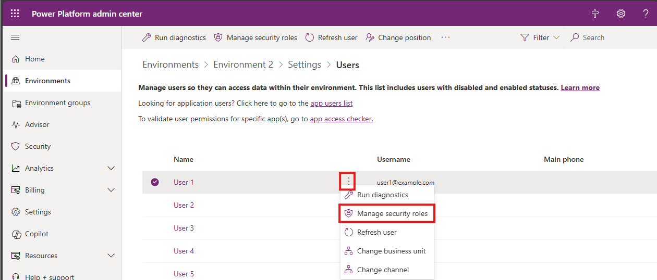Open the toolbar overflow ellipsis
Viewport: 657px width, 280px height.
(445, 37)
